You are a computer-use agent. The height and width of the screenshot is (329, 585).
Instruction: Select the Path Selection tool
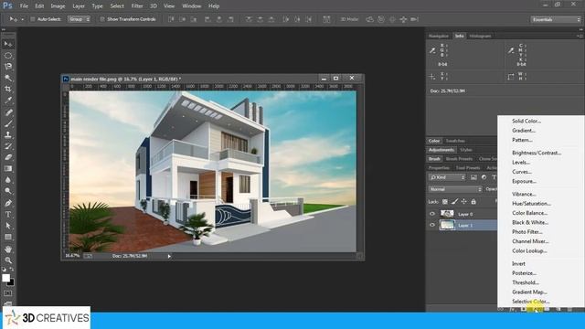pos(8,226)
